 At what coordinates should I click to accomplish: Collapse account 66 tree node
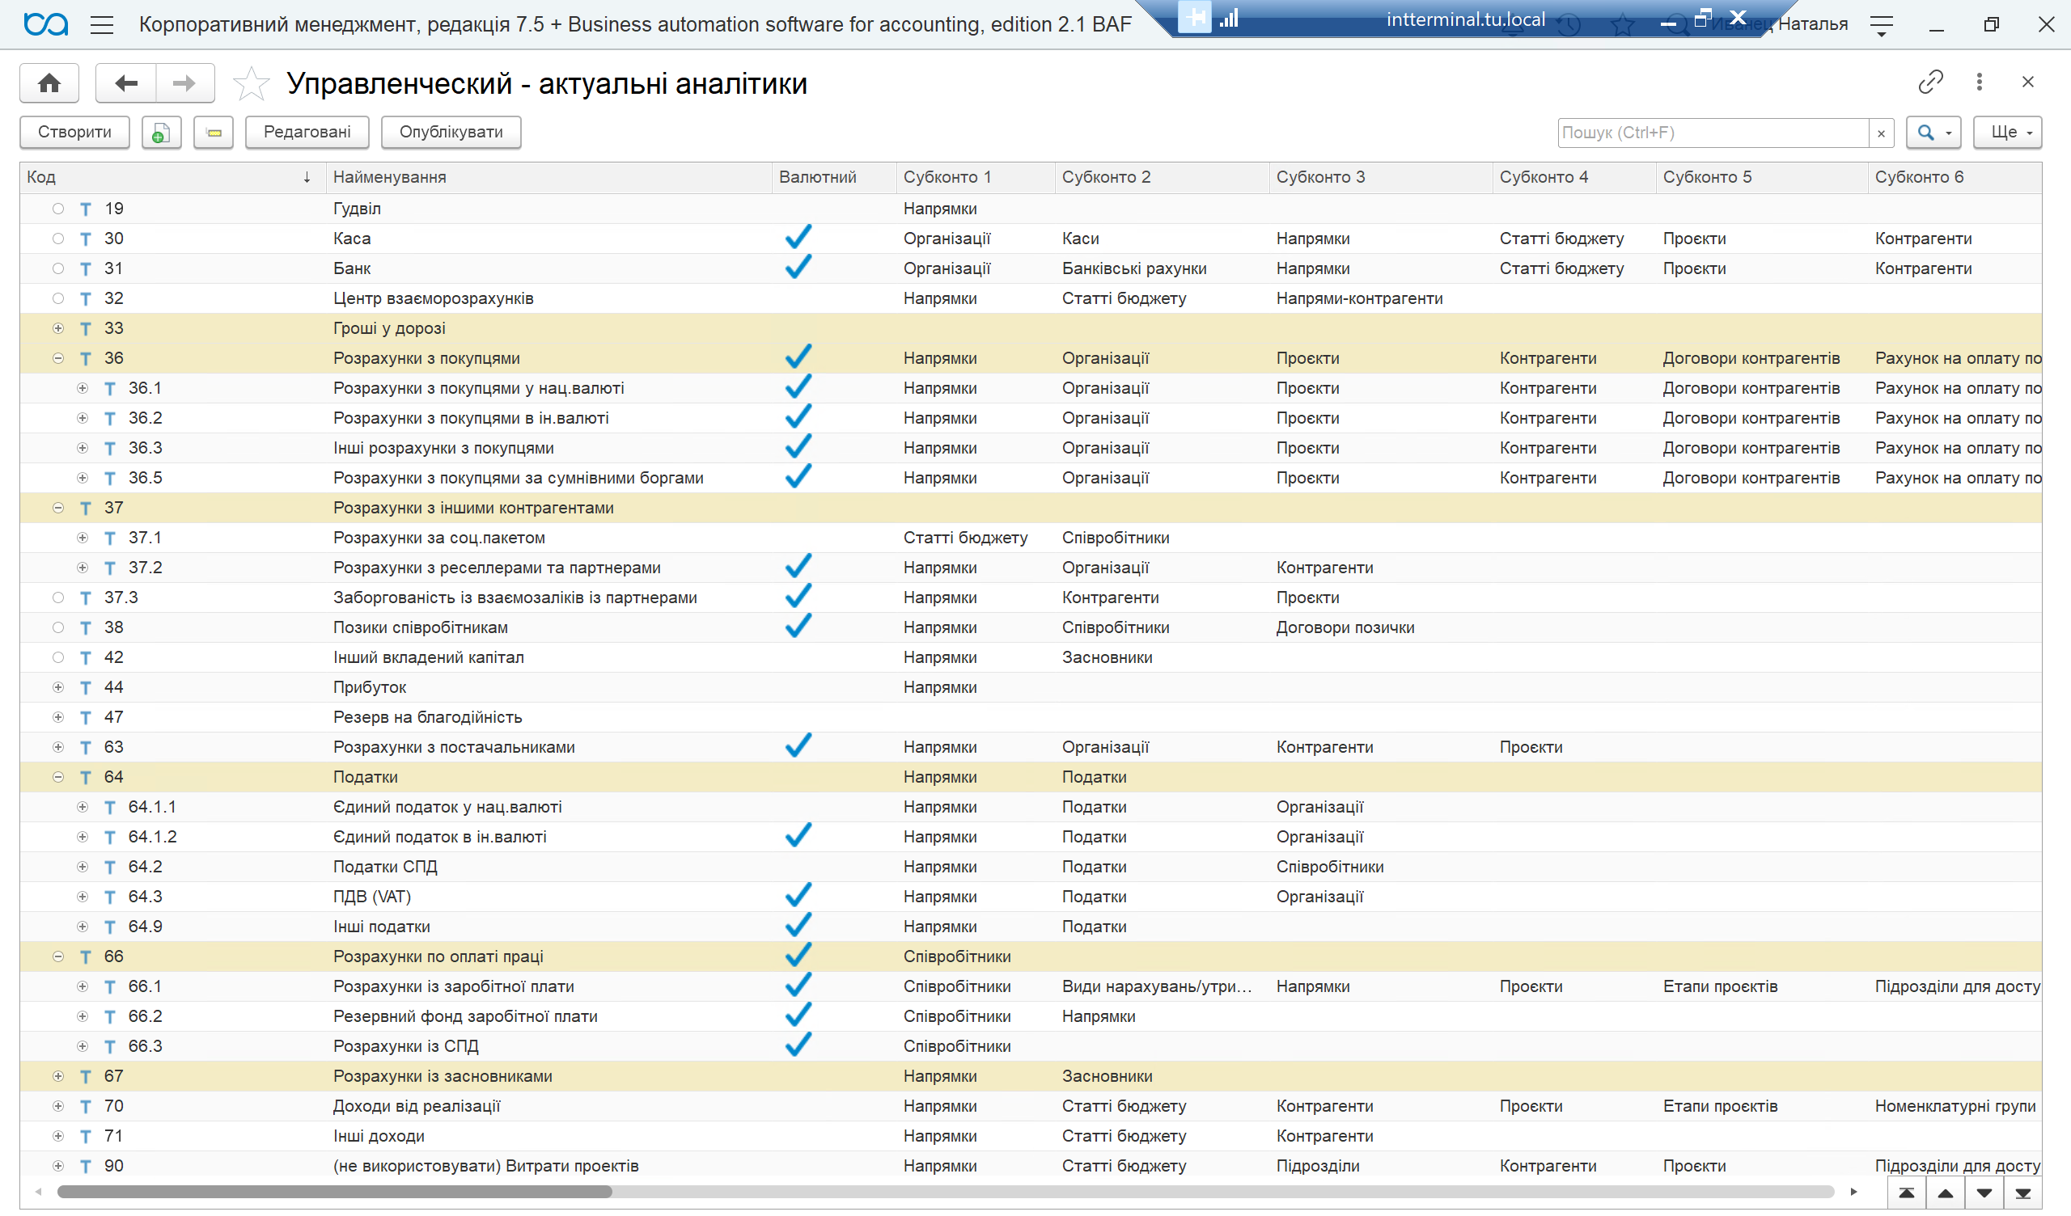(57, 956)
